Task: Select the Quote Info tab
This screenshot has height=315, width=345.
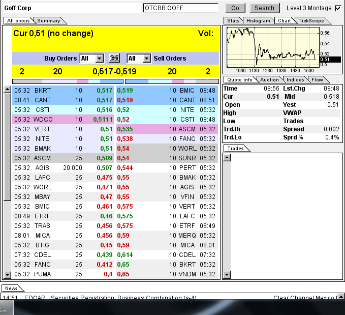Action: click(x=240, y=80)
